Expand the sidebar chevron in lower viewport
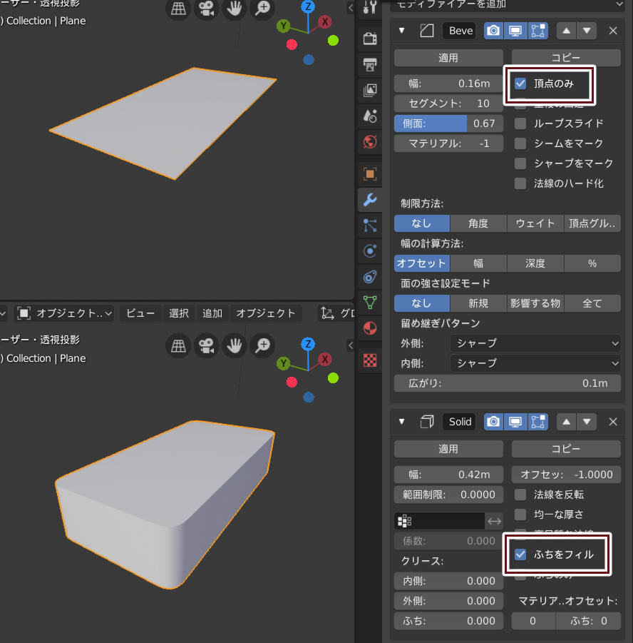633x643 pixels. click(351, 345)
